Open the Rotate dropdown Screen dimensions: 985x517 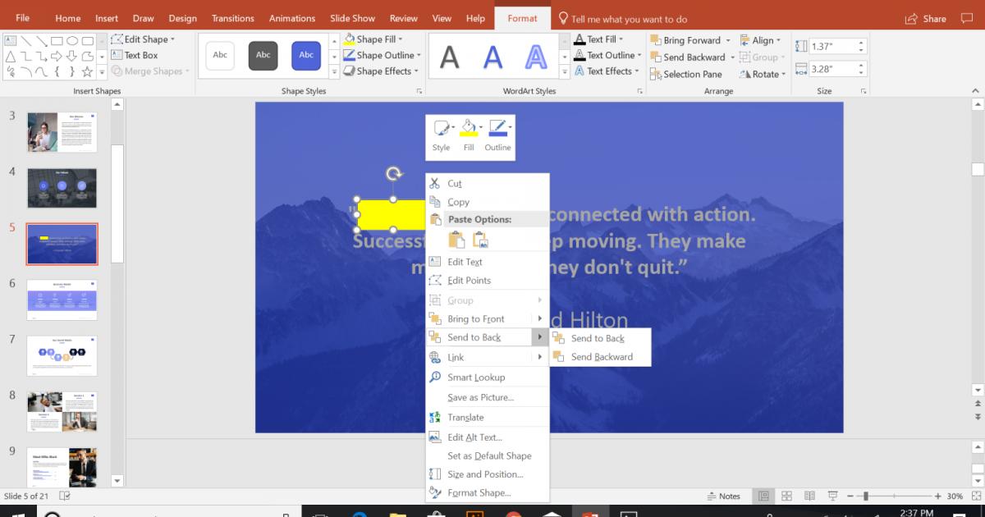pos(763,74)
